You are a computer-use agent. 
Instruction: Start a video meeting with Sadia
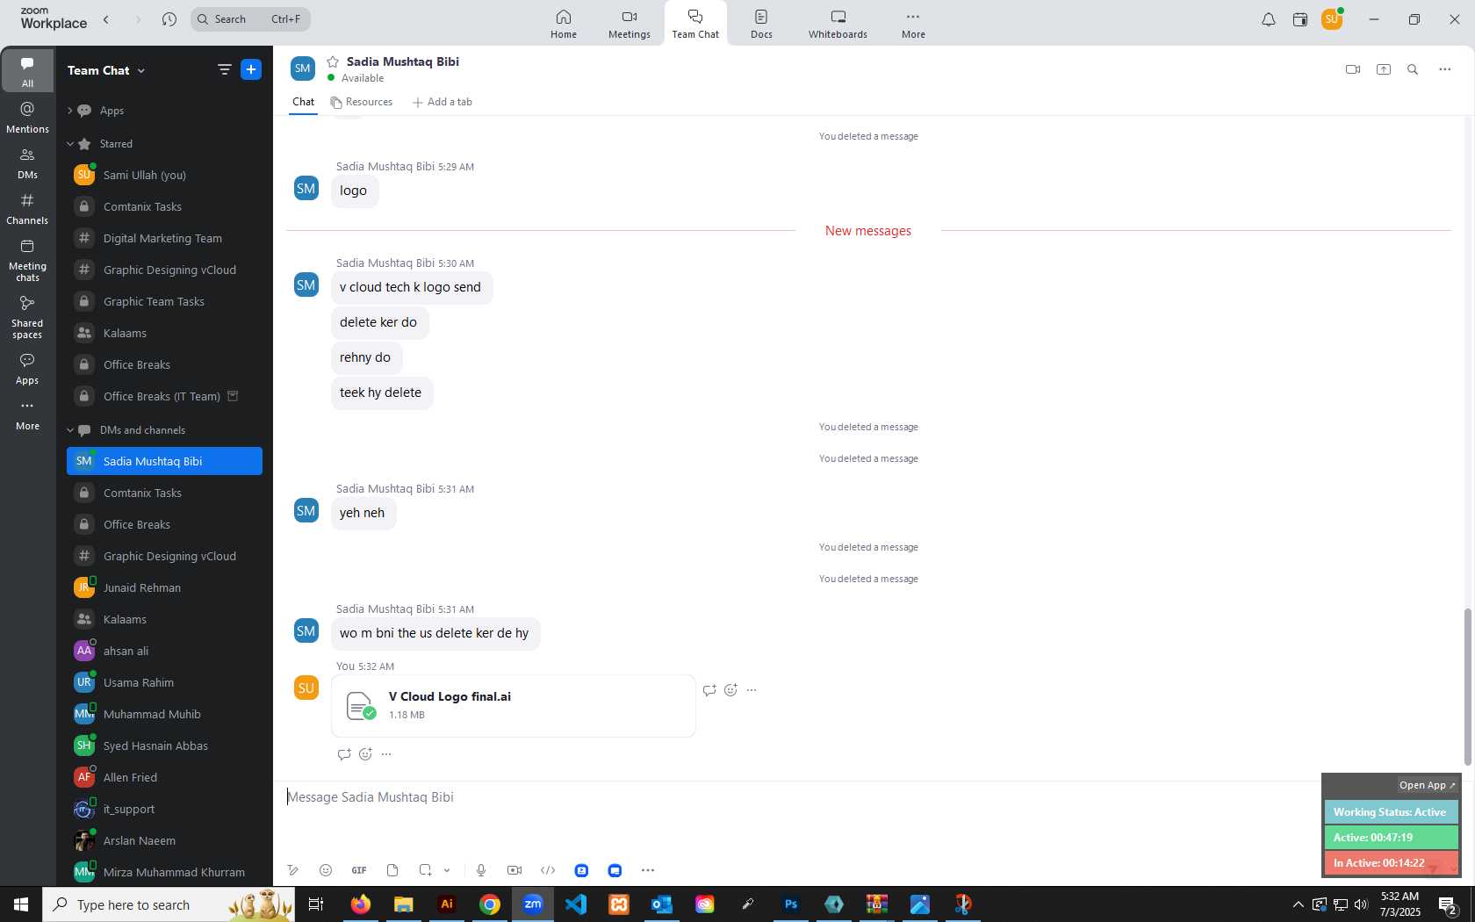point(1353,69)
